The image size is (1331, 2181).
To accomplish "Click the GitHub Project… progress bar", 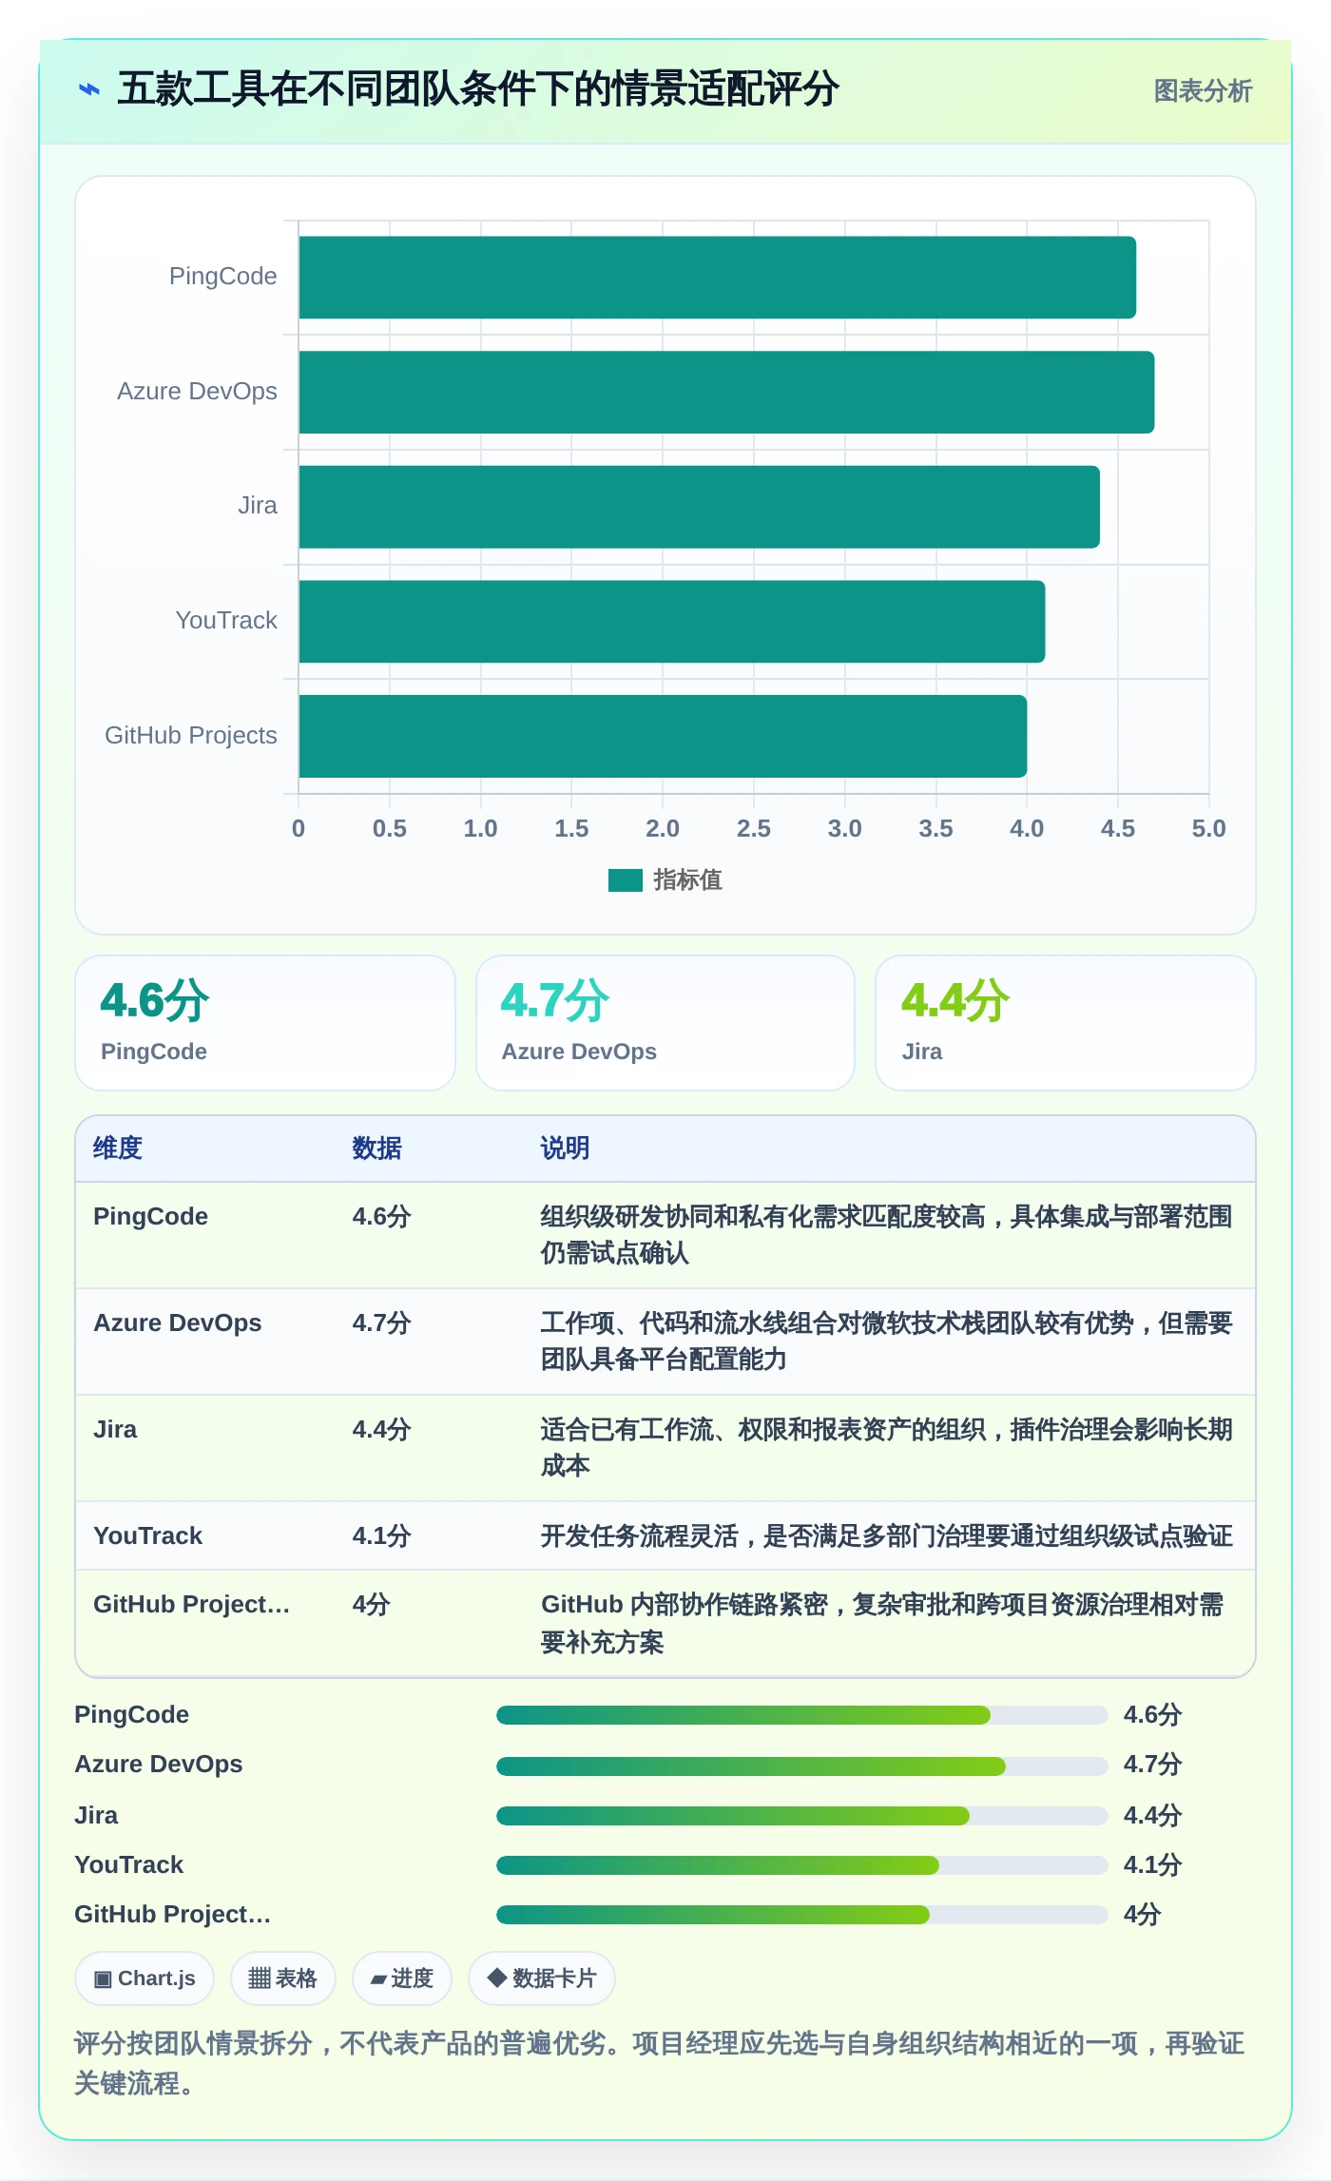I will (801, 1915).
